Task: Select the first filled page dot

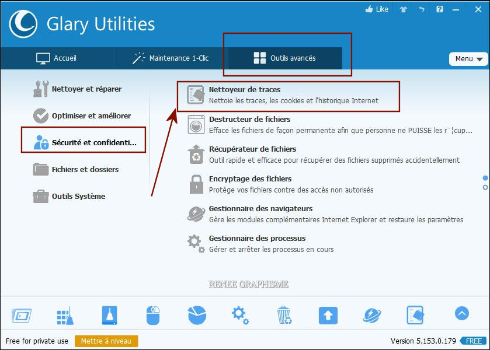Action: (485, 178)
